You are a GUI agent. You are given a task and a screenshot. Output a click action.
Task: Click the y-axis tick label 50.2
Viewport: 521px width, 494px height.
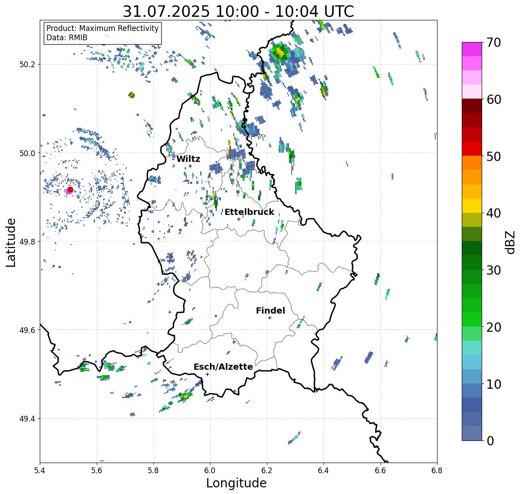27,65
